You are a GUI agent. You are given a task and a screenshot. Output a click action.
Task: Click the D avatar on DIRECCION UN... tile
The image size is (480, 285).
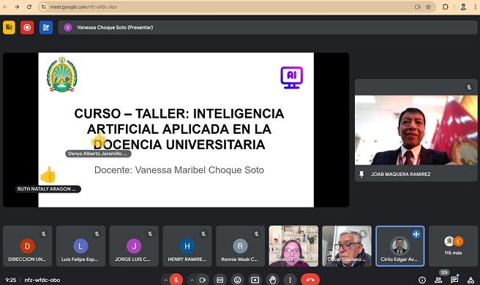(27, 246)
